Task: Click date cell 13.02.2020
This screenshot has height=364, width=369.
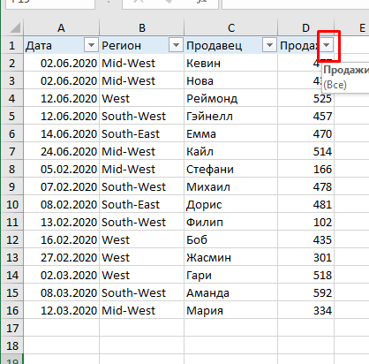Action: click(x=62, y=223)
